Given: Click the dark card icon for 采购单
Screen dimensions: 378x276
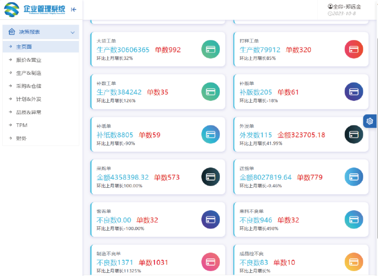Looking at the screenshot, I should (210, 177).
